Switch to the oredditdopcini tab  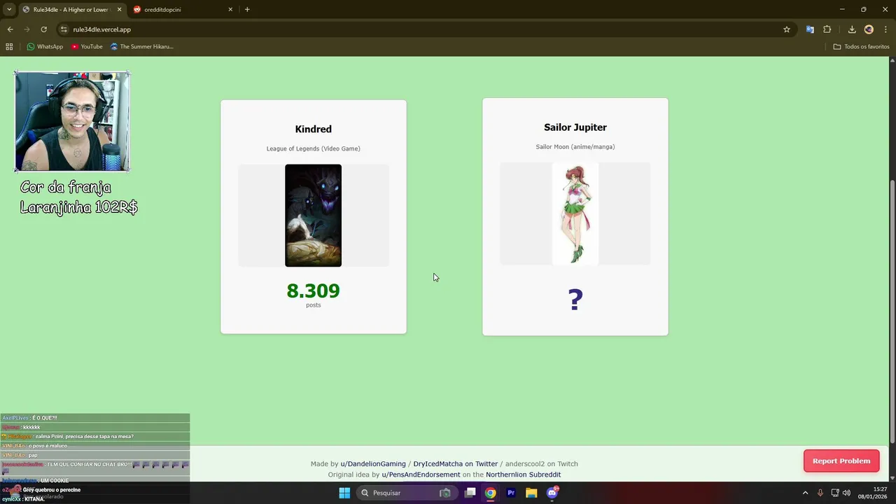[183, 10]
